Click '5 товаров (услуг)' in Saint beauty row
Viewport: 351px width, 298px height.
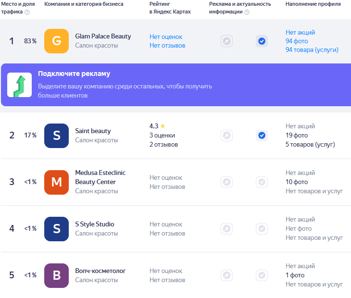pos(310,145)
